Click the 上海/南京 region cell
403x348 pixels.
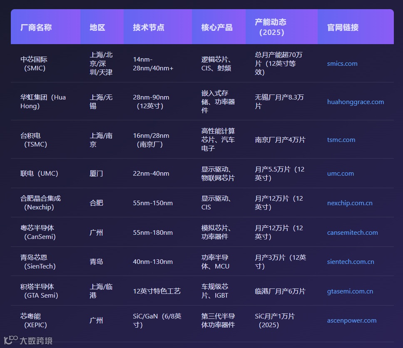click(x=102, y=139)
